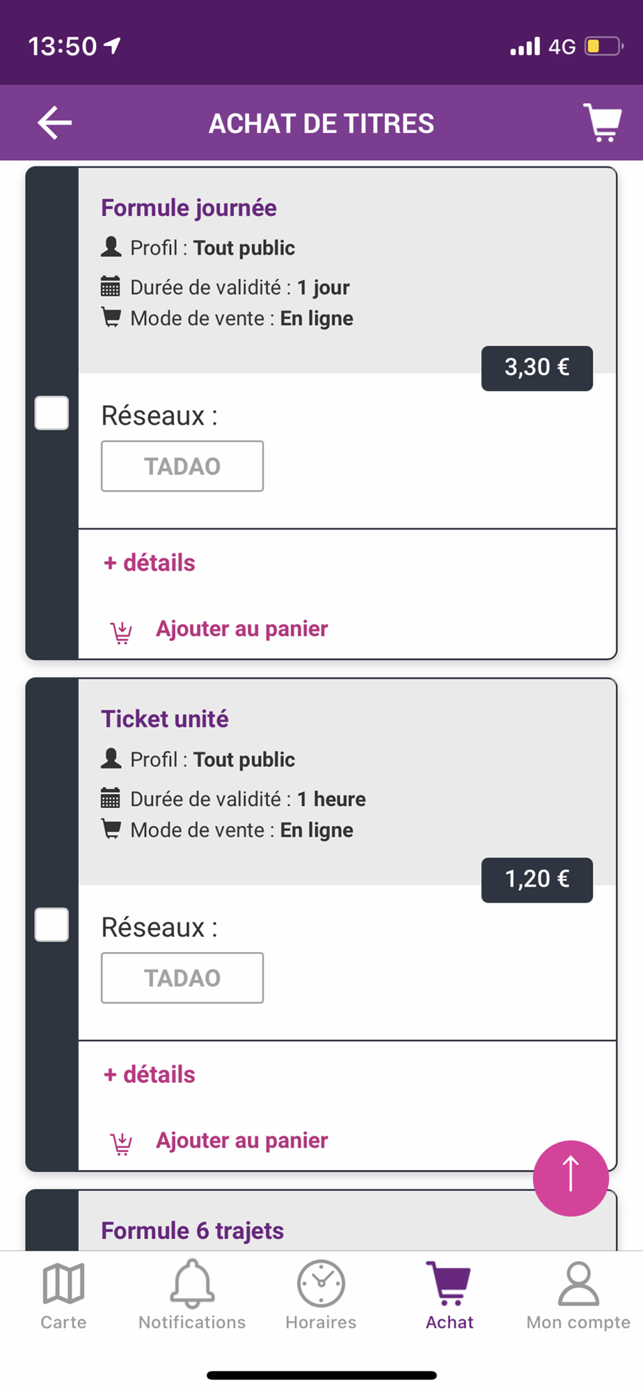The width and height of the screenshot is (643, 1392).
Task: Tap basket icon for Formule journée
Action: (121, 631)
